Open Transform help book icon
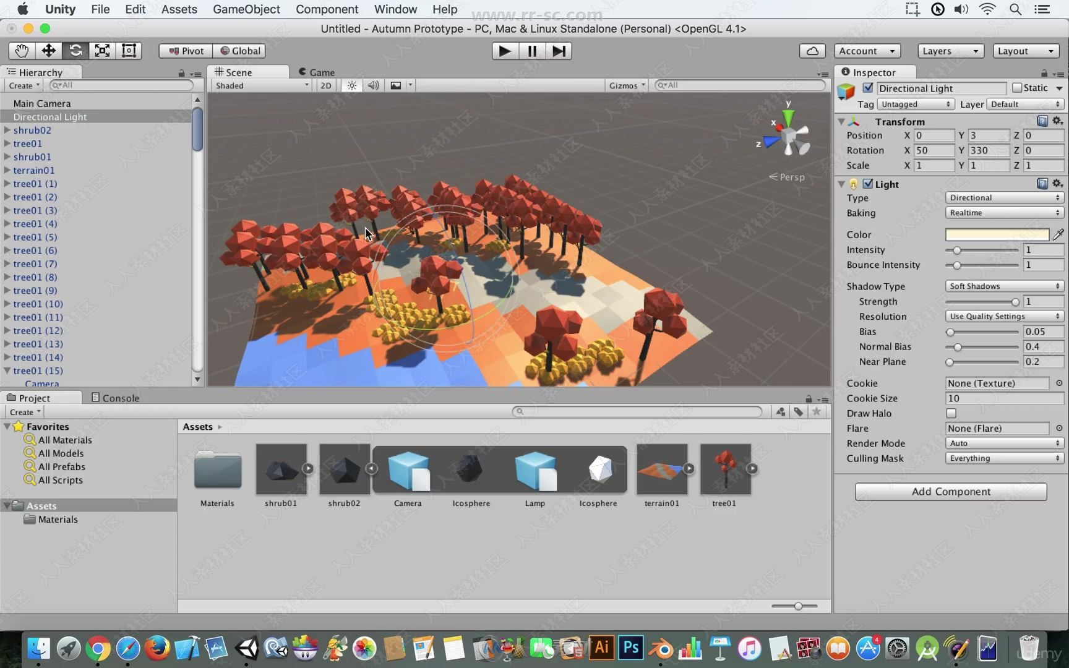Viewport: 1069px width, 668px height. coord(1042,121)
